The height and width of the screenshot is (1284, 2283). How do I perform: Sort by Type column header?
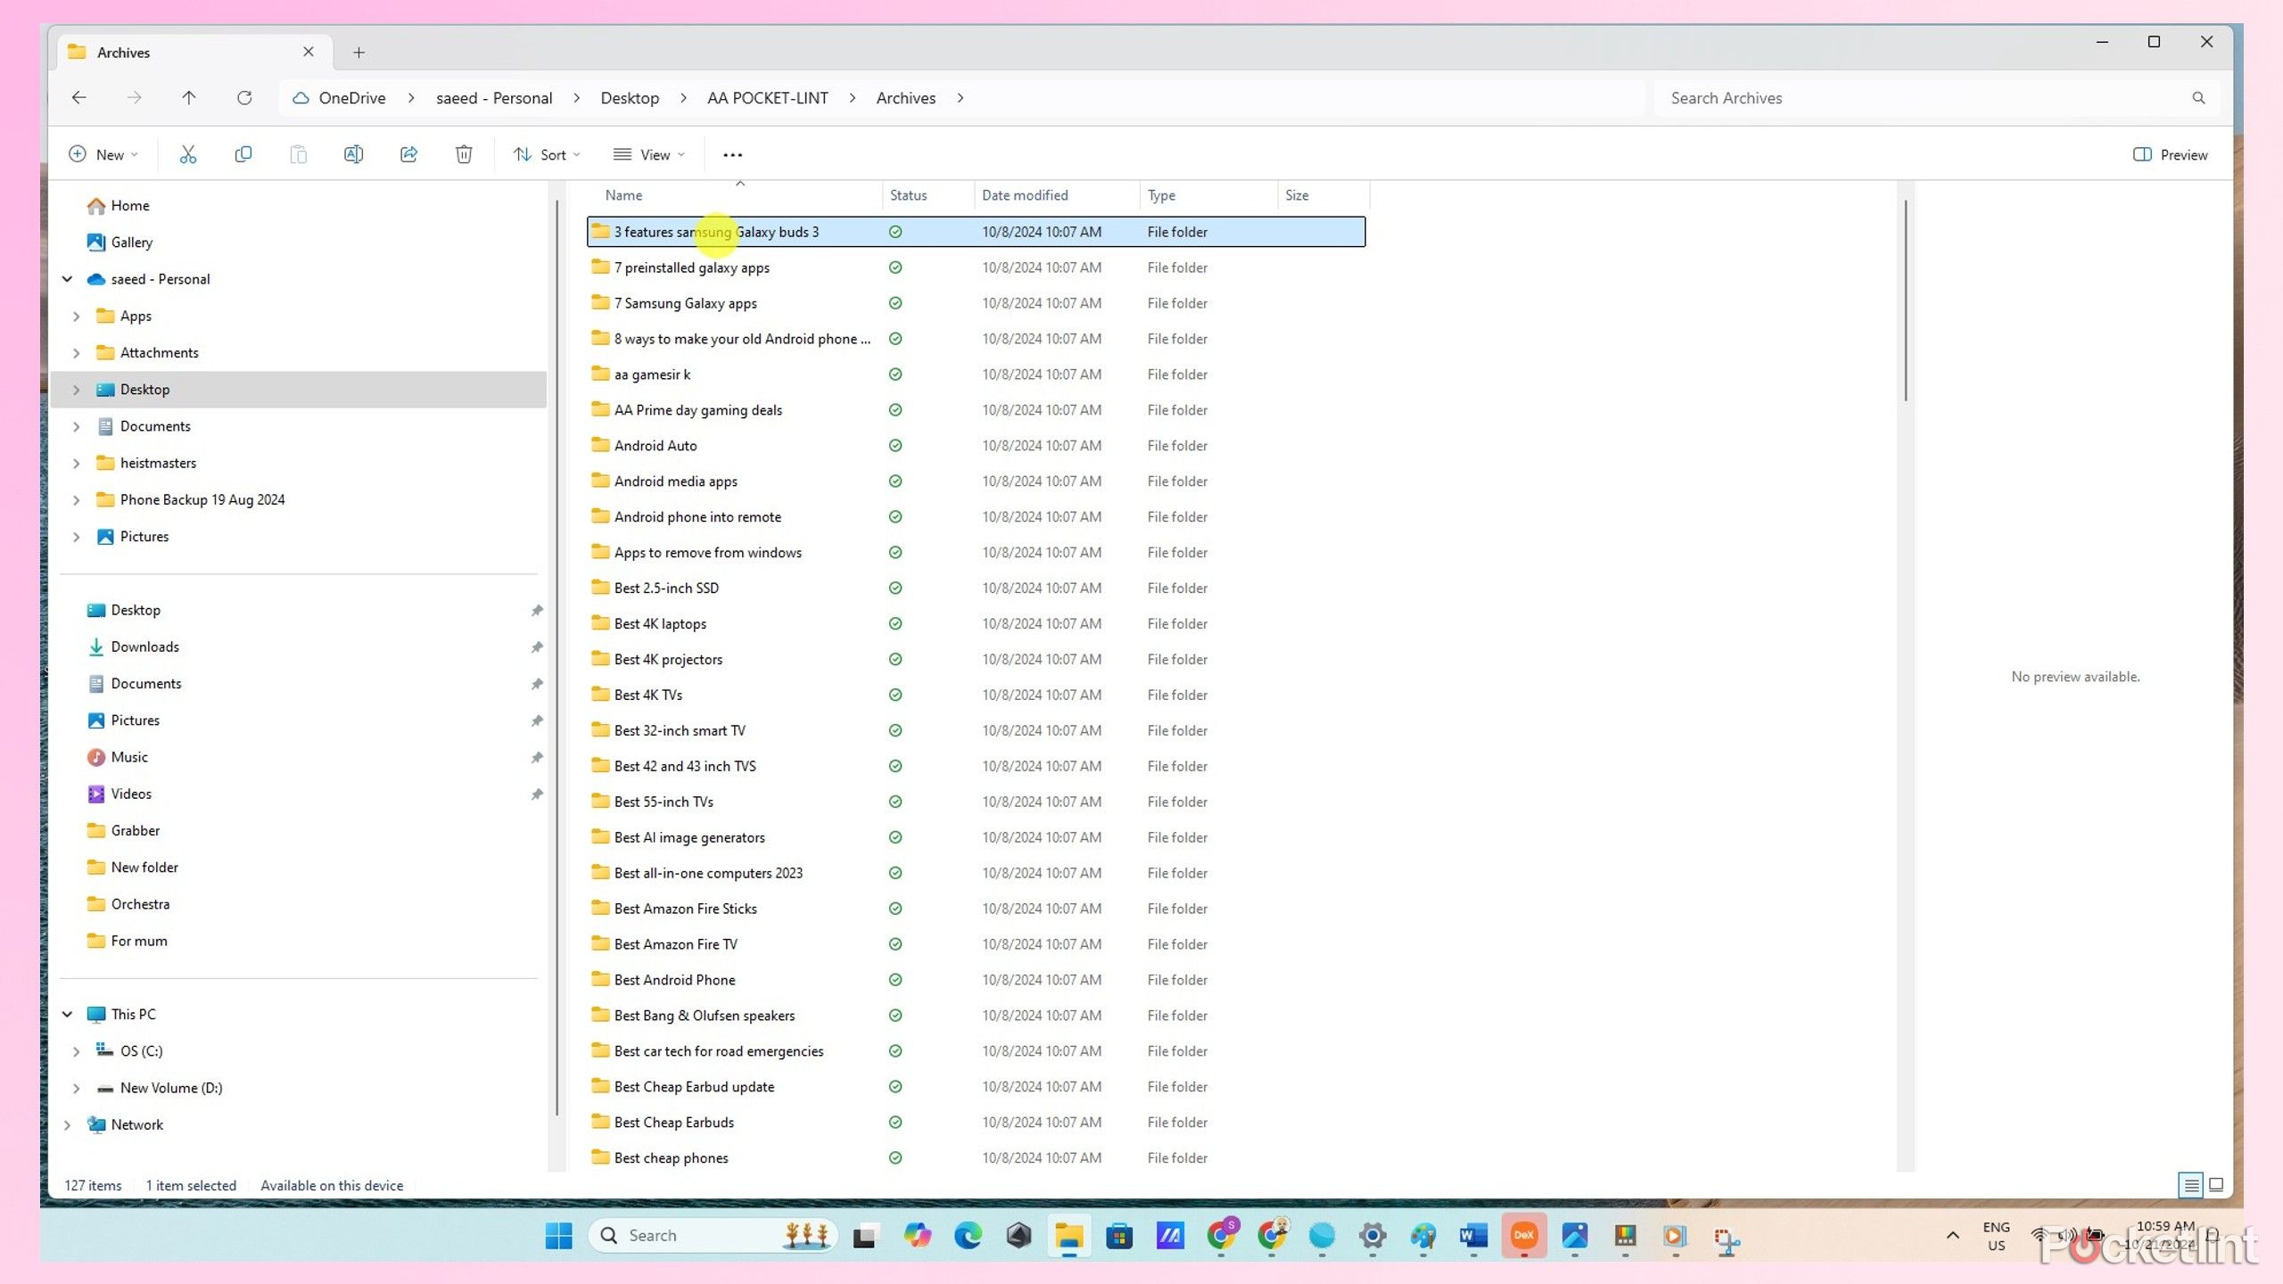[x=1209, y=194]
